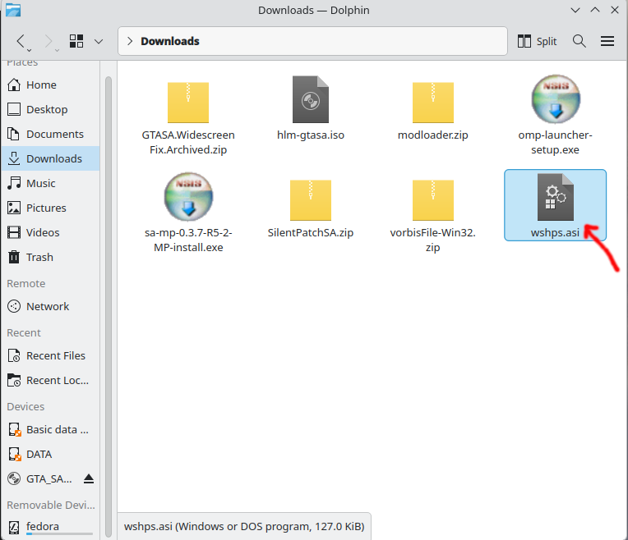The height and width of the screenshot is (540, 628).
Task: Select wshps.asi file icon
Action: click(x=556, y=197)
